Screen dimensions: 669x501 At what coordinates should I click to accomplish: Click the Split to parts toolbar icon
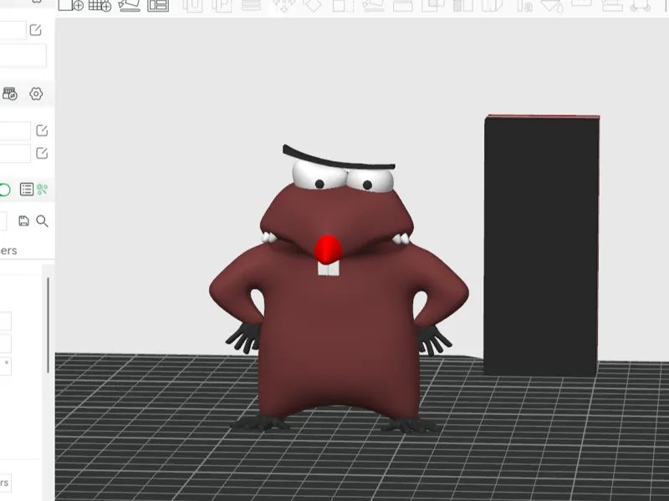[x=221, y=5]
